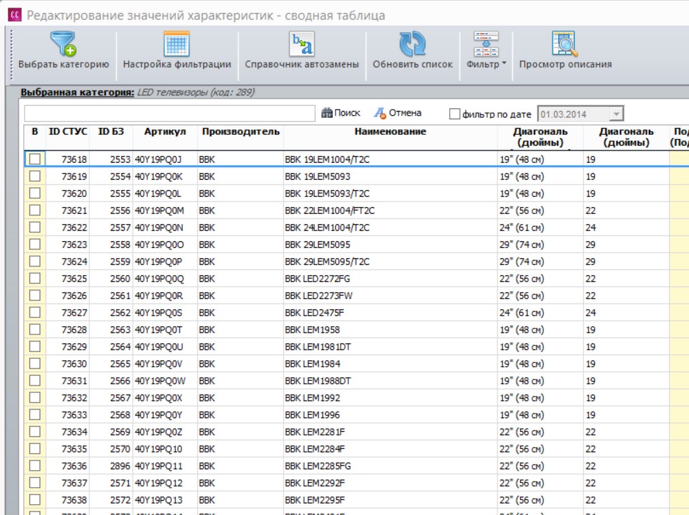Screen dimensions: 689x515
Task: Check the row checkbox for ID 73636
Action: point(35,466)
